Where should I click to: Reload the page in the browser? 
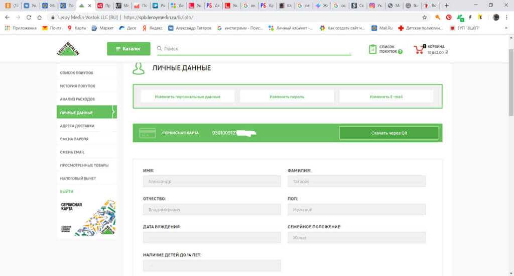pyautogui.click(x=29, y=17)
